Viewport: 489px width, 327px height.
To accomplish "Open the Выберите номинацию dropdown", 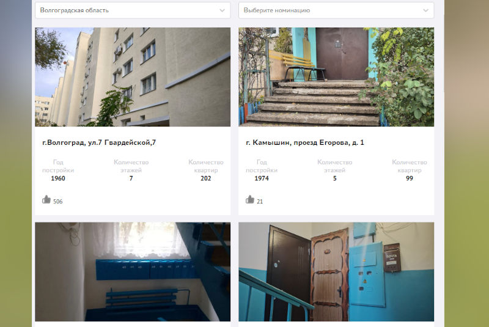I will (x=336, y=10).
